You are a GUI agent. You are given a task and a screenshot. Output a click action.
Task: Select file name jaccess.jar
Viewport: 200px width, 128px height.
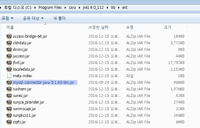pos(21,56)
